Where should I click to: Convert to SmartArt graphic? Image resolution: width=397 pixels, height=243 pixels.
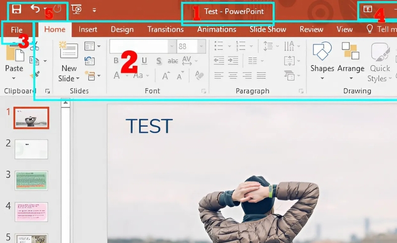292,75
